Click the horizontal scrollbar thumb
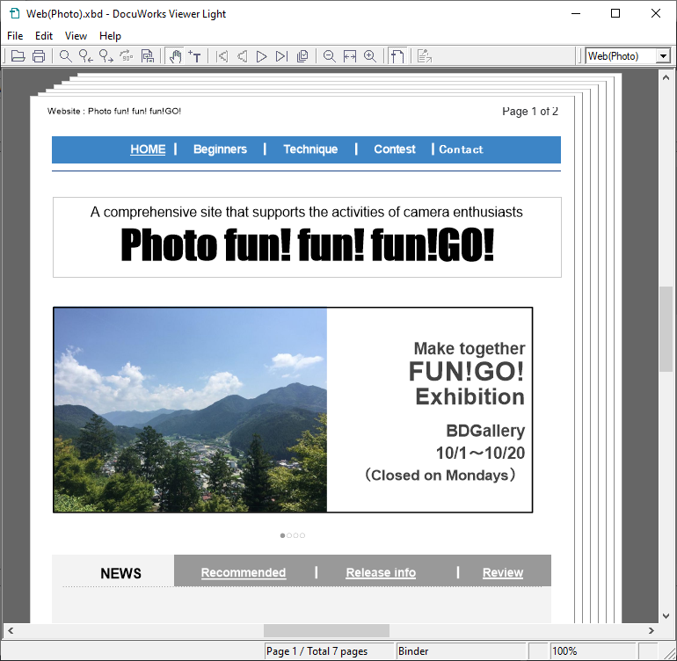The width and height of the screenshot is (677, 661). [x=326, y=631]
